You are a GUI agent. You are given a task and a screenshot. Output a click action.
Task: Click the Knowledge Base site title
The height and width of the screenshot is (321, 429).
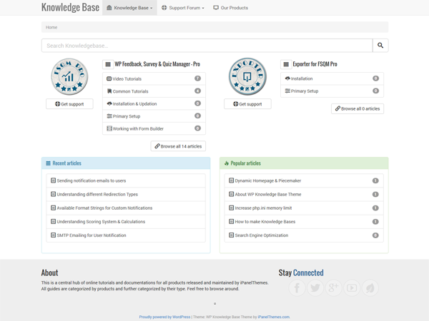(70, 7)
